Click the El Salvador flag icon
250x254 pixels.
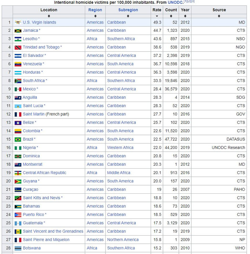[18, 56]
